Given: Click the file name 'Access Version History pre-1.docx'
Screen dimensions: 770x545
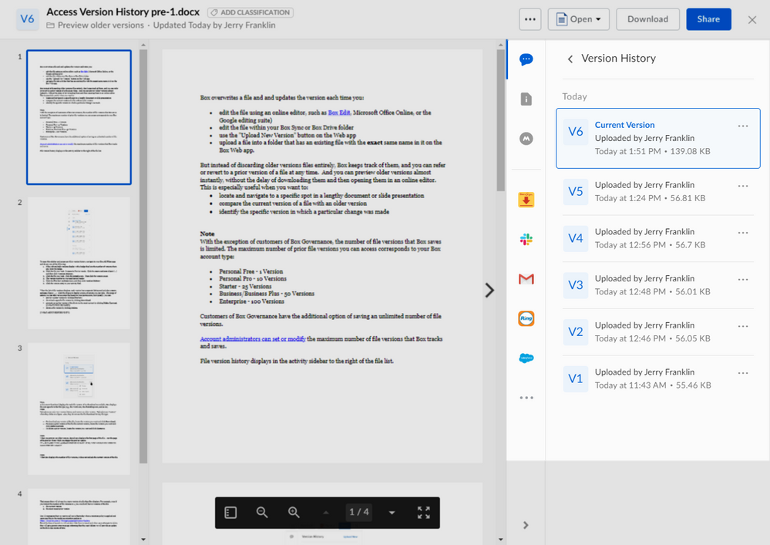Looking at the screenshot, I should 123,12.
